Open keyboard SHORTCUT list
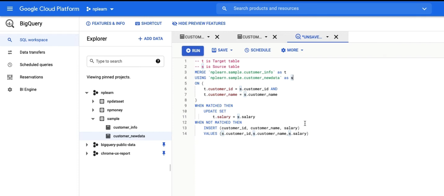Viewport: 444px width, 196px height. (149, 24)
